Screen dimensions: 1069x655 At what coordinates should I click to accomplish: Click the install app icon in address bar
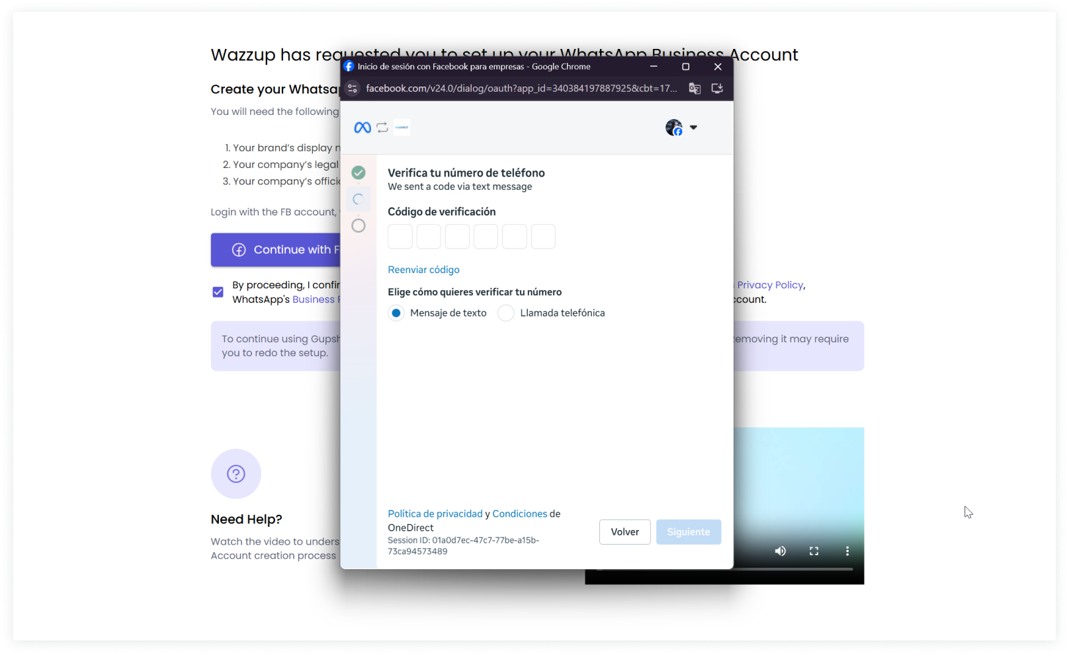coord(717,89)
